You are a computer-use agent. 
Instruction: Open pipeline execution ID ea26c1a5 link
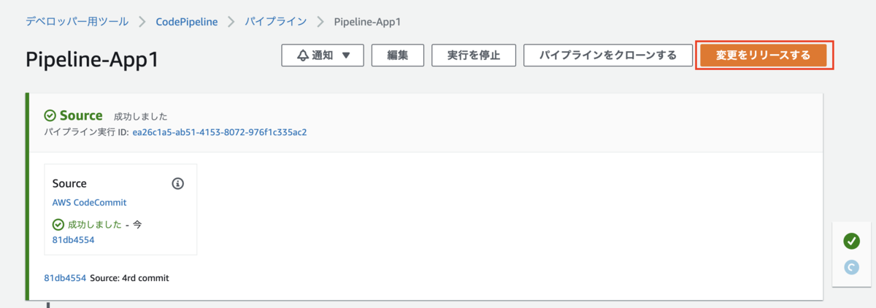(x=220, y=133)
